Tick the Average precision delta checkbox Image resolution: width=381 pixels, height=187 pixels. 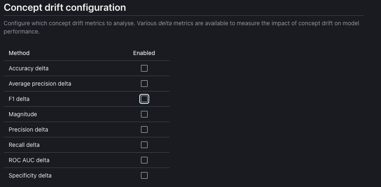(144, 84)
